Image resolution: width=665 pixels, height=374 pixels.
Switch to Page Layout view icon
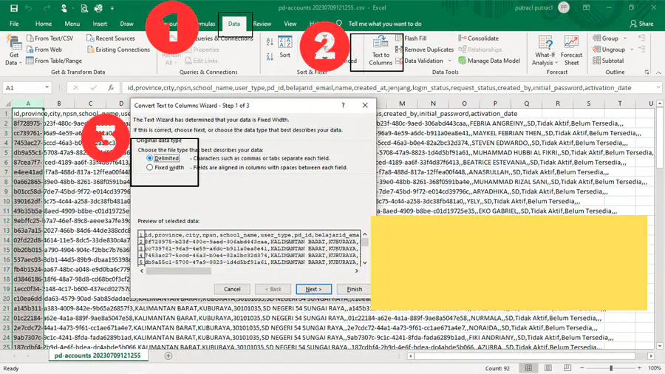548,368
